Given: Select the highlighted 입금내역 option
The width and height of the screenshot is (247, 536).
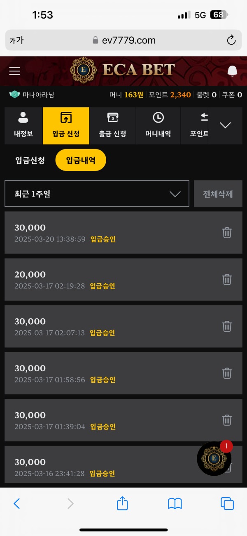Looking at the screenshot, I should [81, 159].
